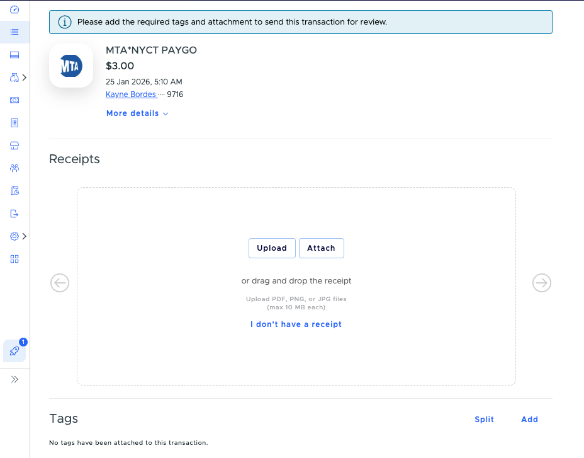Open the rocket icon with notification badge
584x458 pixels.
[x=14, y=351]
